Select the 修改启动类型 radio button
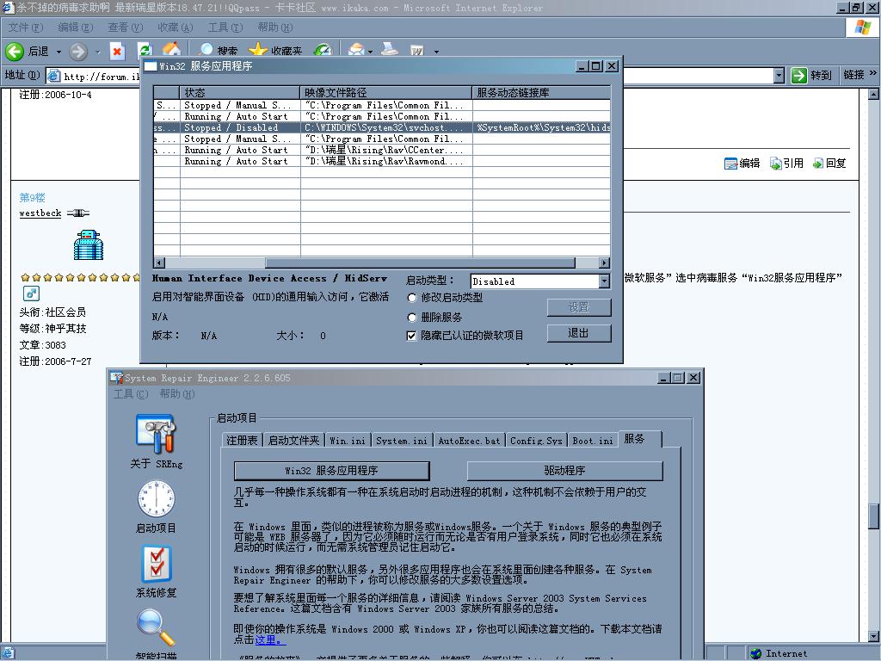Viewport: 881px width, 661px height. coord(412,298)
